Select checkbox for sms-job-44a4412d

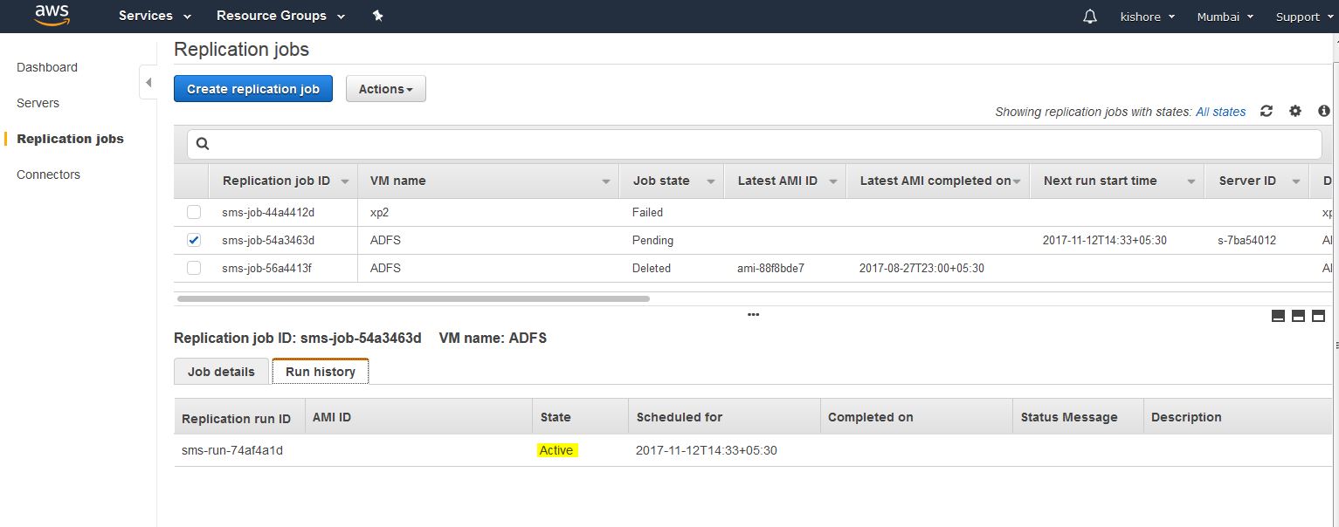tap(194, 212)
